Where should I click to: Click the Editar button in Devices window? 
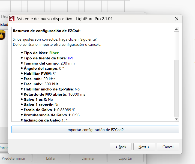tap(51, 158)
